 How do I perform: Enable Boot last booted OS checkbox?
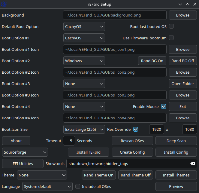(x=171, y=26)
